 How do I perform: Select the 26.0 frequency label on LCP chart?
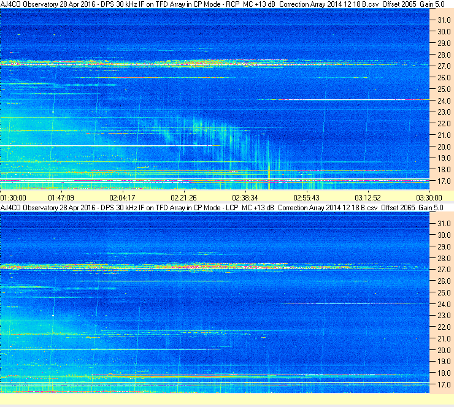coord(444,281)
